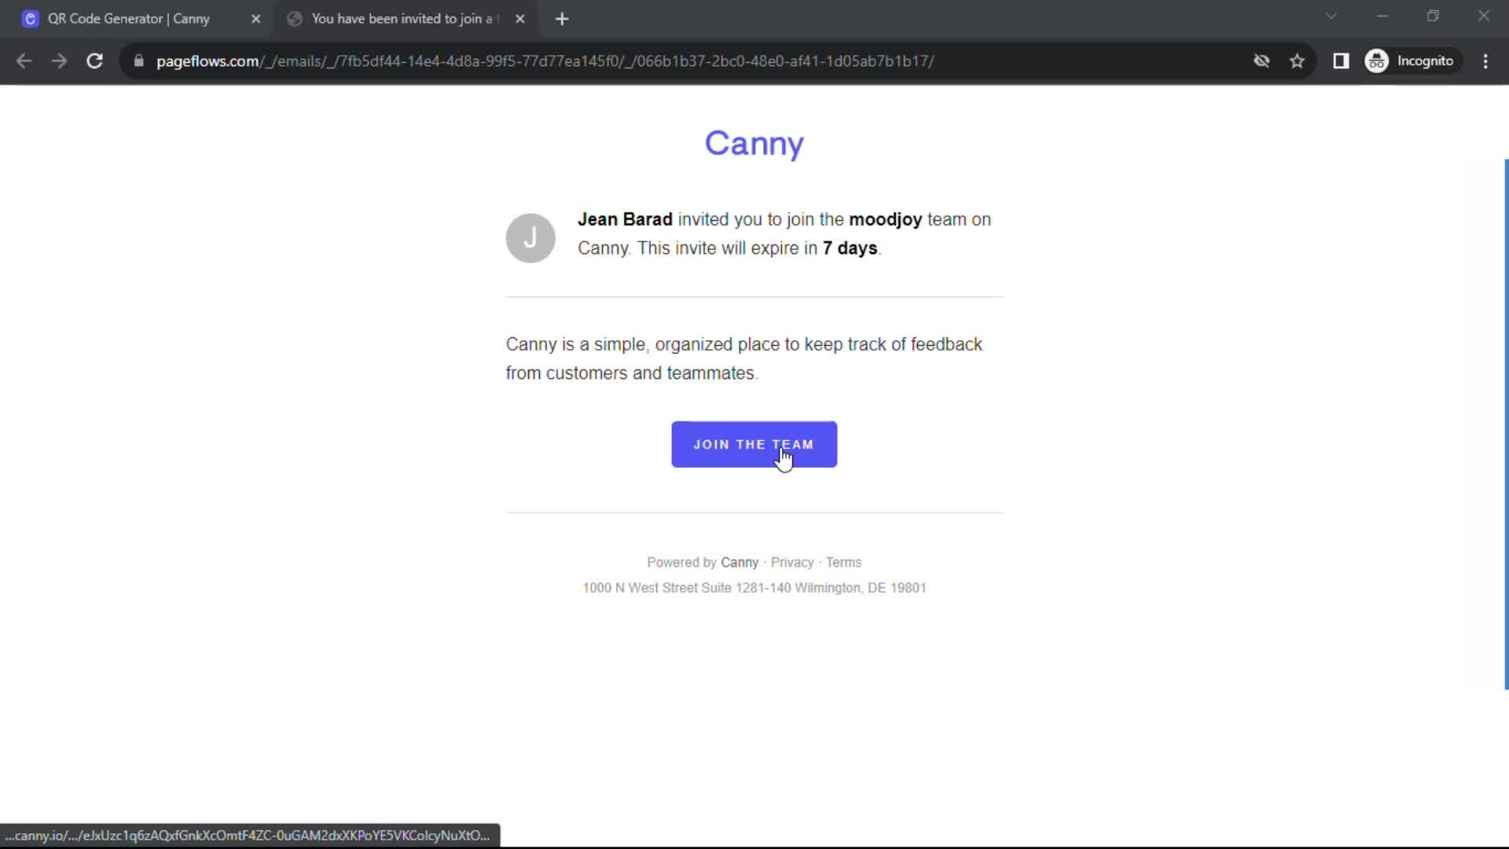
Task: Click the JOIN THE TEAM button
Action: point(754,444)
